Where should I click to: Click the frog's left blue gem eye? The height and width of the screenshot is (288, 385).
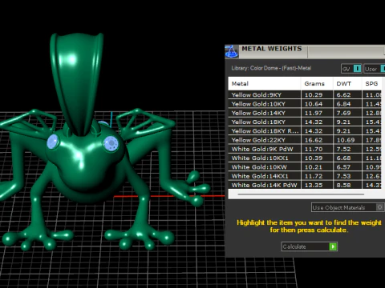point(53,142)
